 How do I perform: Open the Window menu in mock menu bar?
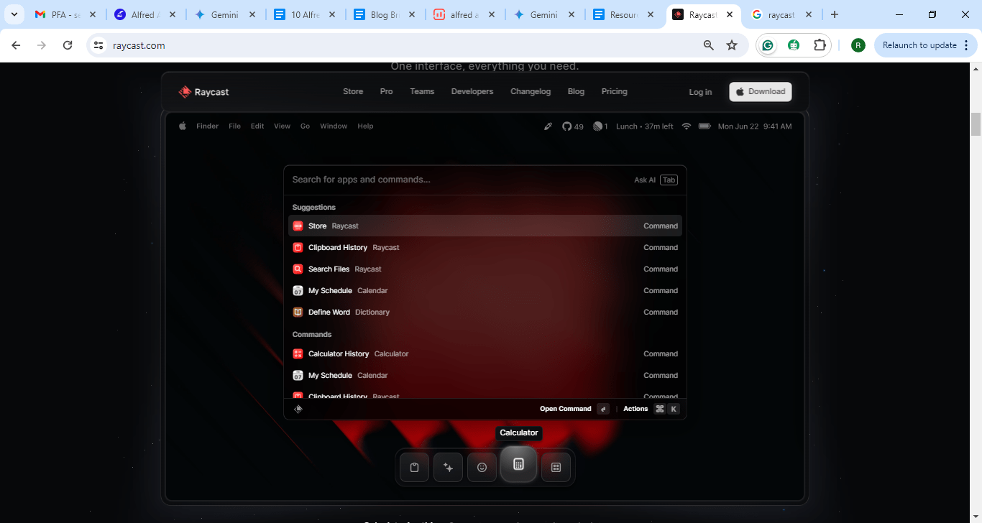click(x=334, y=126)
